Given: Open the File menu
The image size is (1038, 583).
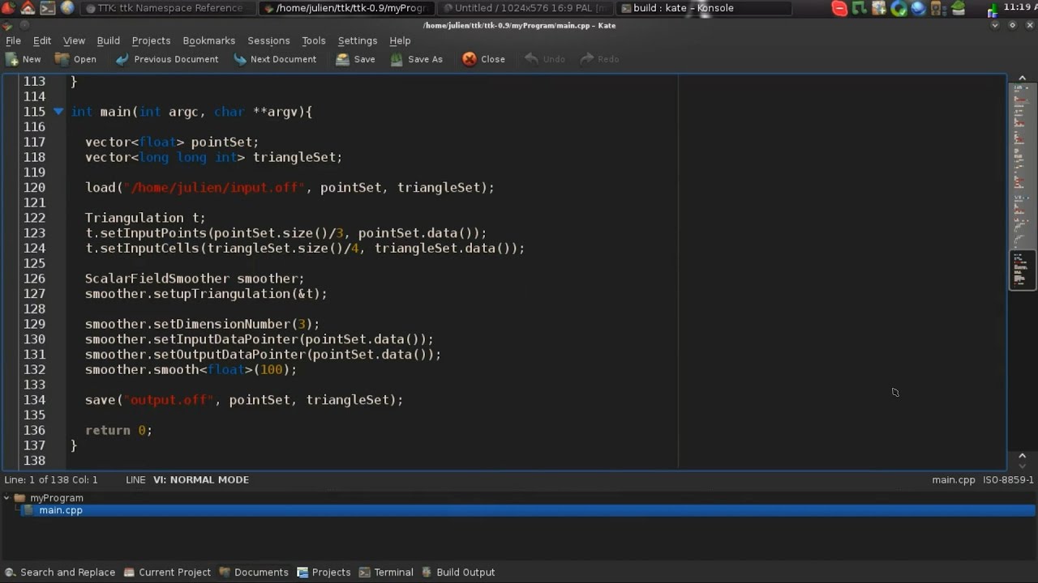Looking at the screenshot, I should point(13,40).
